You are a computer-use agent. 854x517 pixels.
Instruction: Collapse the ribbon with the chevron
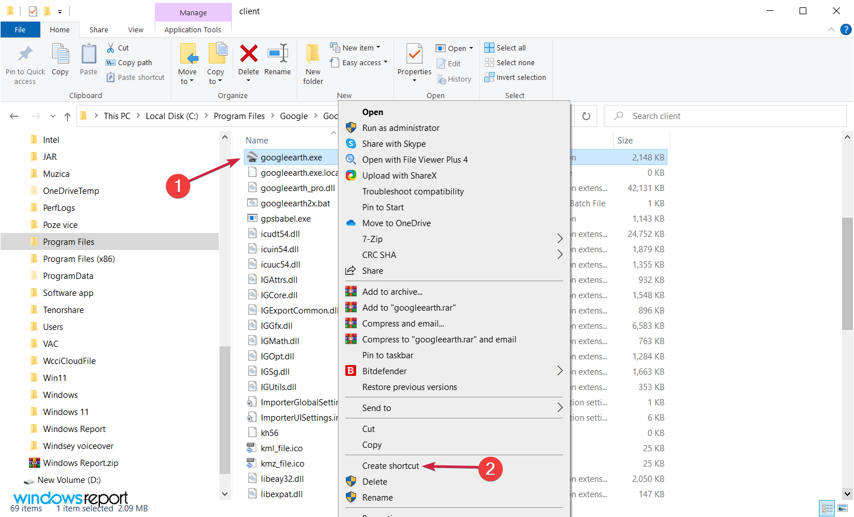click(x=831, y=29)
